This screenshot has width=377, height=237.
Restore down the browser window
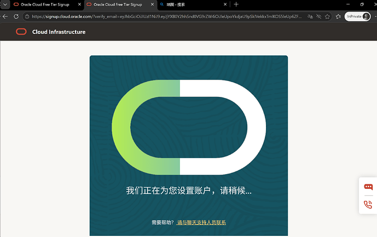362,4
